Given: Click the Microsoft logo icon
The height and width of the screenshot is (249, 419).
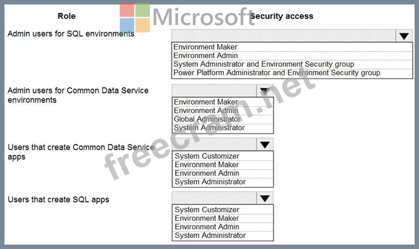Looking at the screenshot, I should (135, 17).
